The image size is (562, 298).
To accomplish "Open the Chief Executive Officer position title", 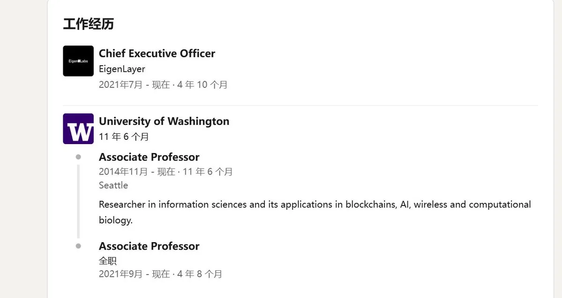I will pyautogui.click(x=157, y=53).
